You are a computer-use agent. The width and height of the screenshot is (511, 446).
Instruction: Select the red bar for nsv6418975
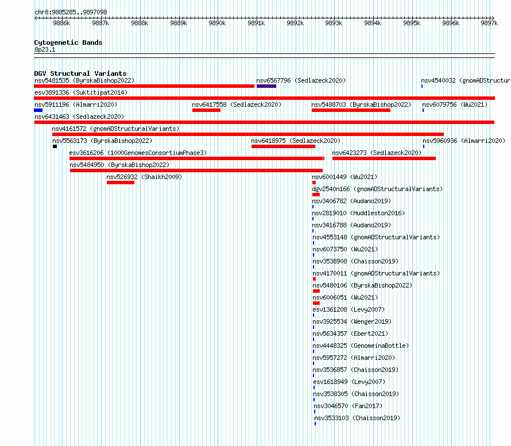pyautogui.click(x=283, y=146)
